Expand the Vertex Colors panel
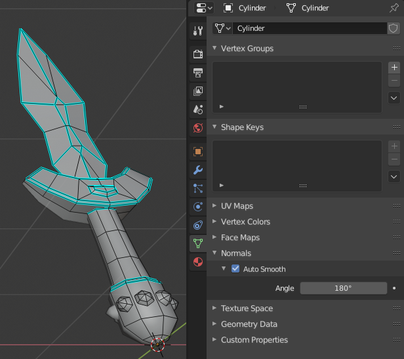This screenshot has height=359, width=404. click(214, 221)
